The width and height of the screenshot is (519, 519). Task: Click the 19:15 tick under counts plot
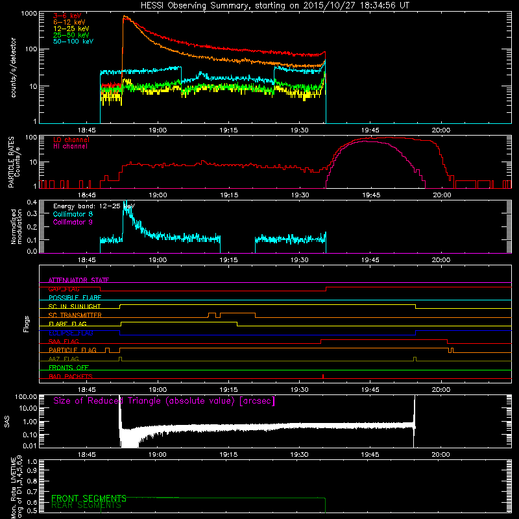(228, 130)
